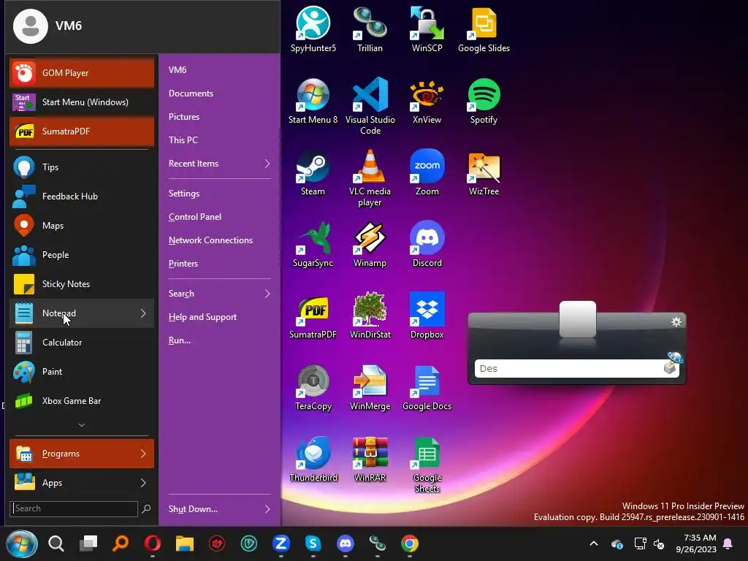Click the Start orb on taskbar
The width and height of the screenshot is (748, 561).
click(21, 543)
